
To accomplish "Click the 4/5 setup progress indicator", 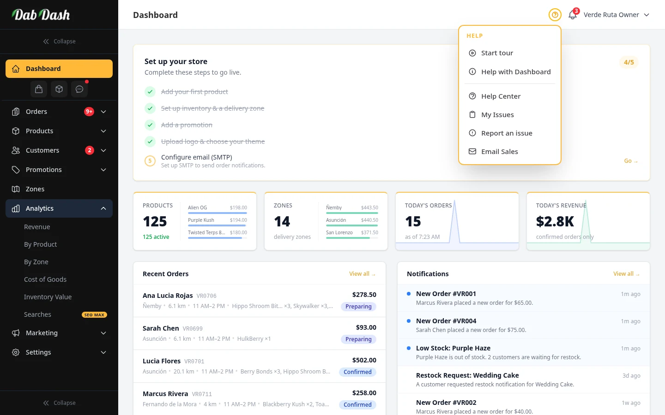I will pos(629,62).
